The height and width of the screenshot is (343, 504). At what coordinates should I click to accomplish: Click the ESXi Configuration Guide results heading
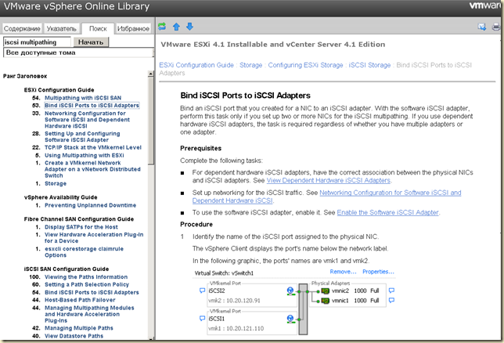(x=59, y=90)
